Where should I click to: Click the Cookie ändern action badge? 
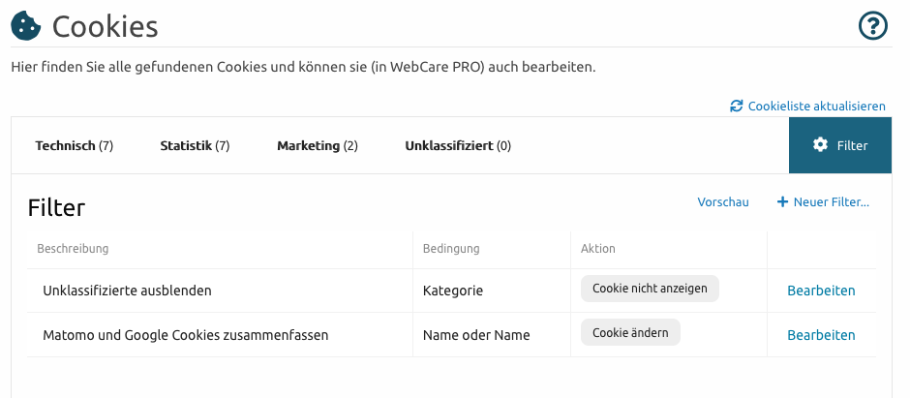(x=630, y=332)
